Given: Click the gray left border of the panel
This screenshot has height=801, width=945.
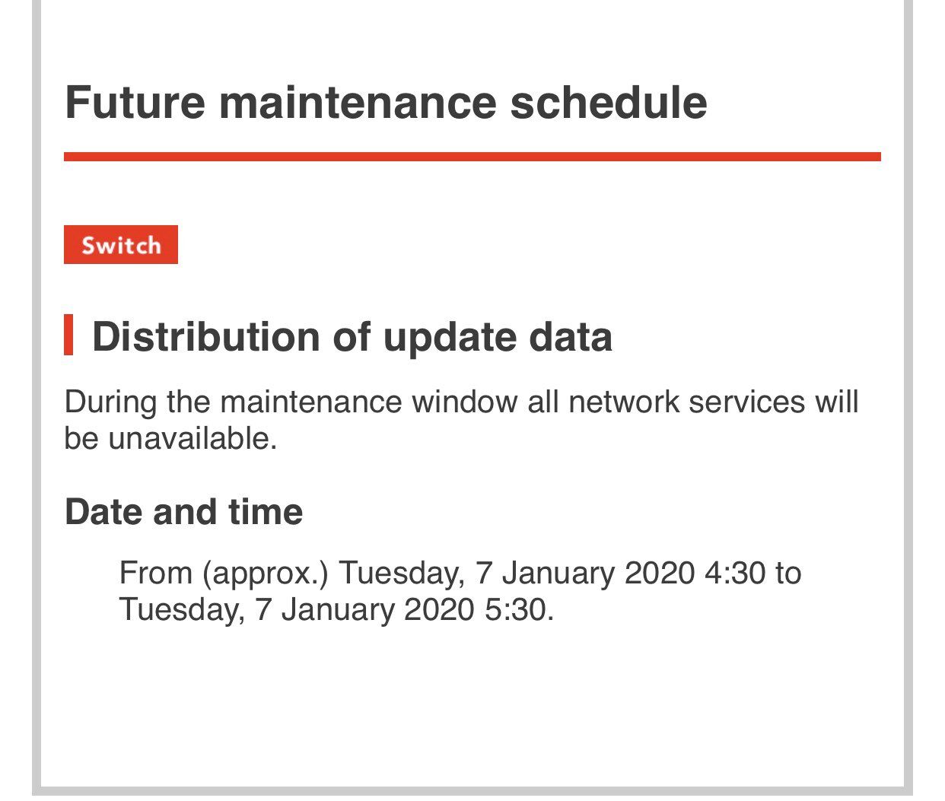Looking at the screenshot, I should coord(36,380).
